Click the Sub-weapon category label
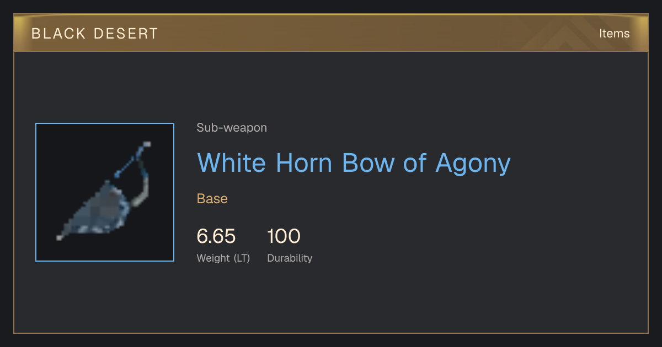The height and width of the screenshot is (347, 662). click(x=232, y=128)
